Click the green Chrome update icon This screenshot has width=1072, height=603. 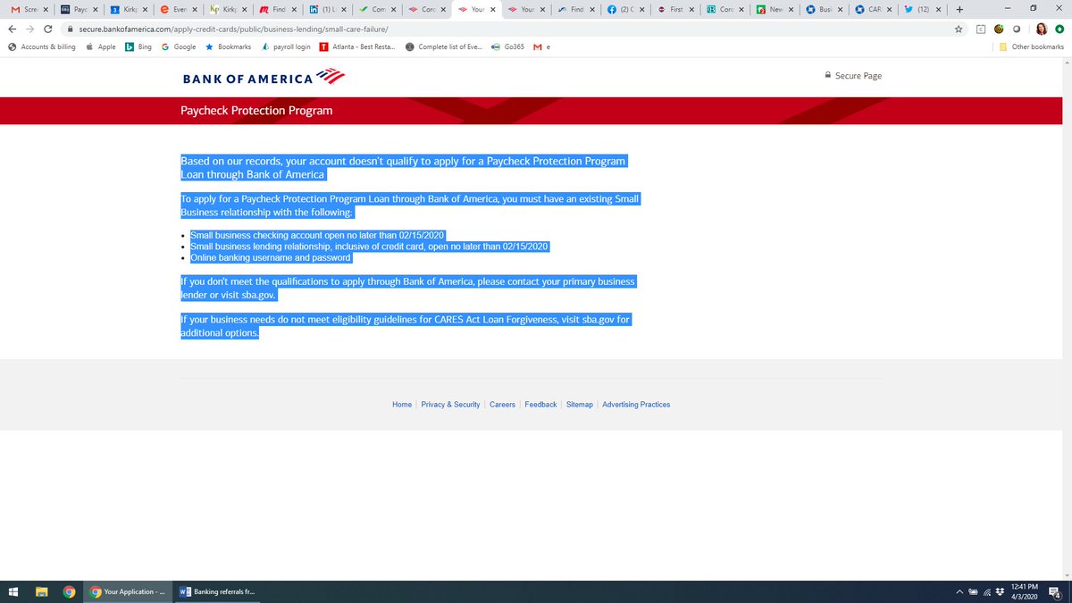pyautogui.click(x=1059, y=29)
